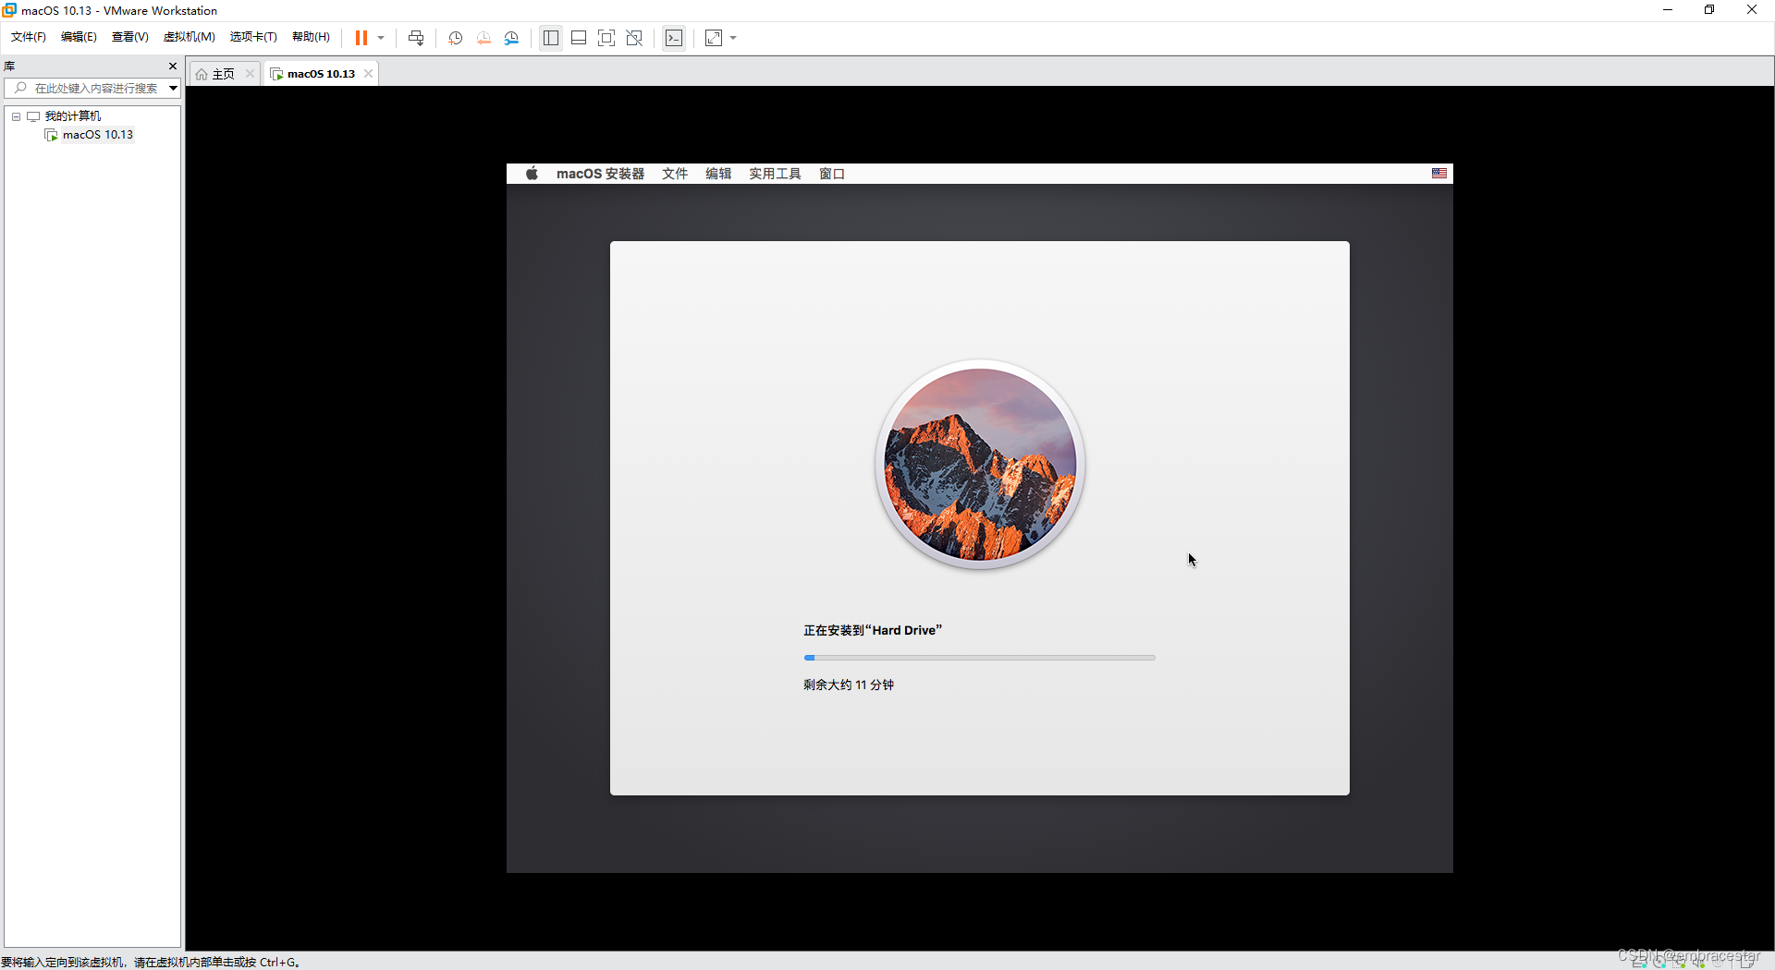The image size is (1775, 970).
Task: Pause the running virtual machine
Action: click(361, 38)
